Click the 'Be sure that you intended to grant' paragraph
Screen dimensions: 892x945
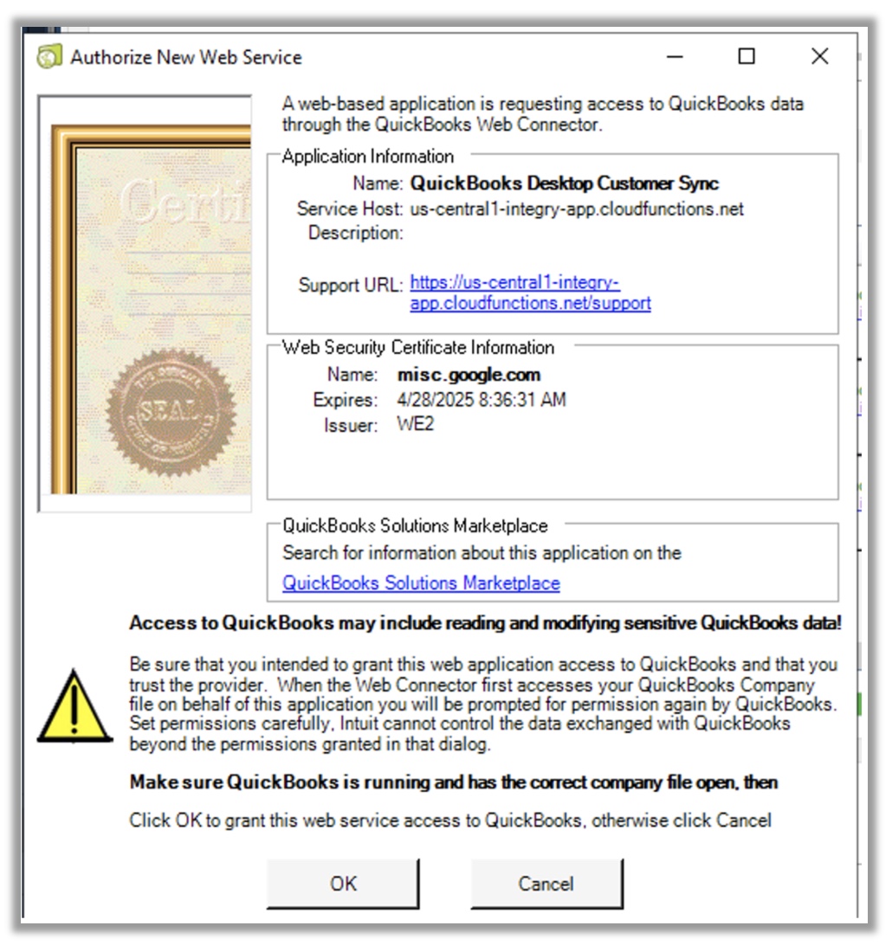pyautogui.click(x=483, y=704)
